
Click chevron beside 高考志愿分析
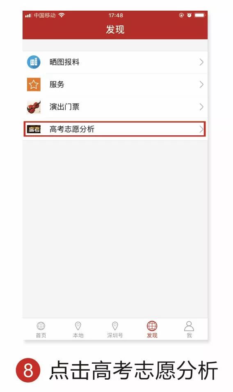tap(201, 129)
